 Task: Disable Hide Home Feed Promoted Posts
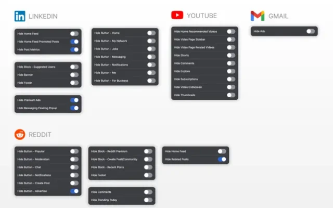[x=74, y=42]
